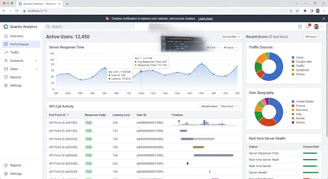
Task: Sort by End Point ID arrow
Action: click(x=68, y=115)
